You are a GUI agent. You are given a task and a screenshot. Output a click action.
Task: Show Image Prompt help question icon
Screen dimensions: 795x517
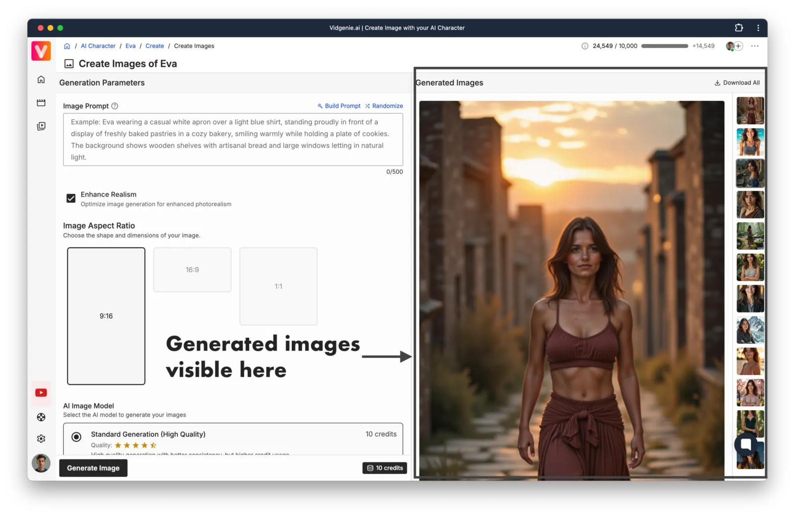(115, 106)
